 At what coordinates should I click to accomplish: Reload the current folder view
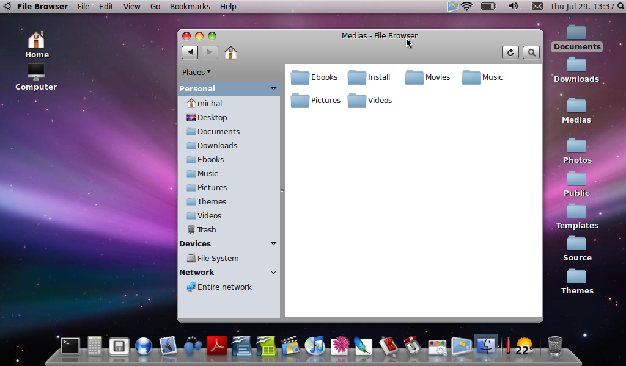coord(510,52)
